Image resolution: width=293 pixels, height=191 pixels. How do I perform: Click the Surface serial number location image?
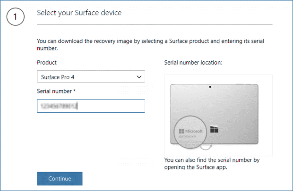click(218, 115)
